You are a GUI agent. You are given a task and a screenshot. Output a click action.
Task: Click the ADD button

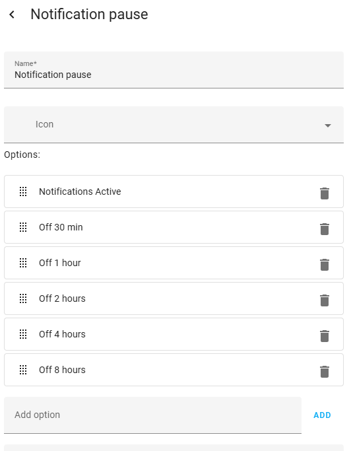[x=322, y=415]
